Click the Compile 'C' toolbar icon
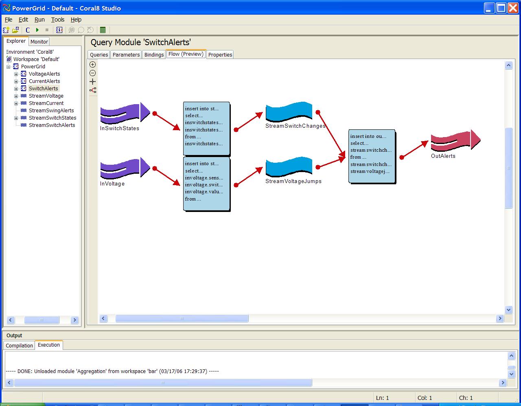The height and width of the screenshot is (406, 521). point(28,30)
